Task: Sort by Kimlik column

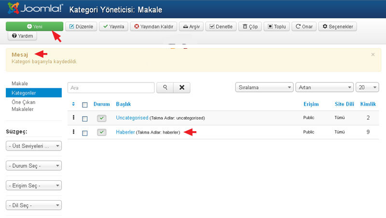Action: (x=368, y=104)
